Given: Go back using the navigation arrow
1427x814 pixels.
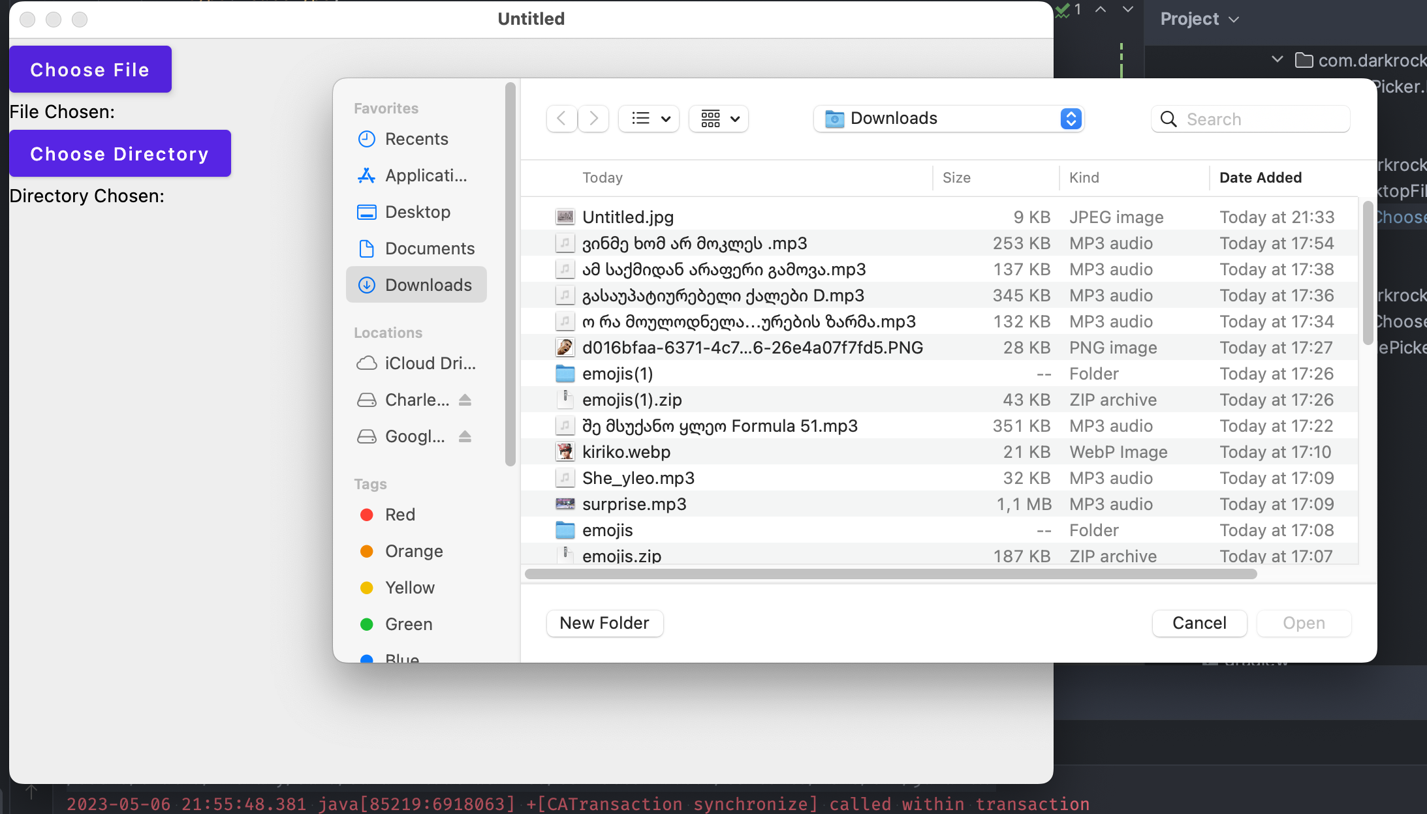Looking at the screenshot, I should [x=561, y=118].
